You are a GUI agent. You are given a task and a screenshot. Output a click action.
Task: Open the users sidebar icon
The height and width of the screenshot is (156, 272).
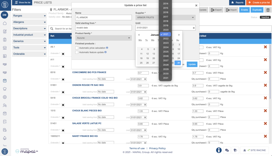5,105
